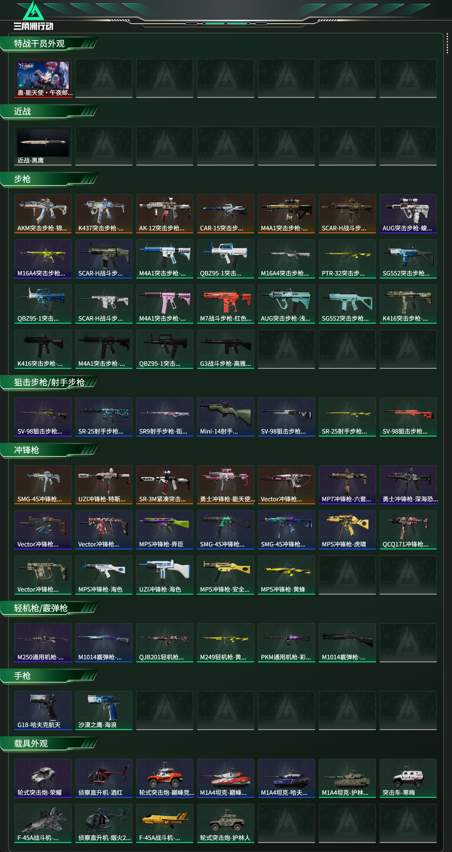This screenshot has width=452, height=852.
Task: Choose the red M7战斗步枪-红色 skin
Action: (225, 304)
